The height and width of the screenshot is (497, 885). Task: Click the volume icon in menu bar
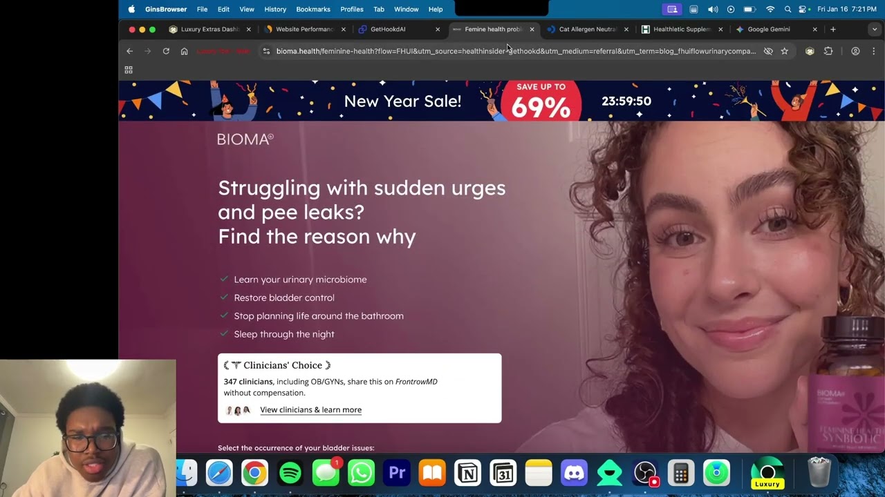coord(713,10)
